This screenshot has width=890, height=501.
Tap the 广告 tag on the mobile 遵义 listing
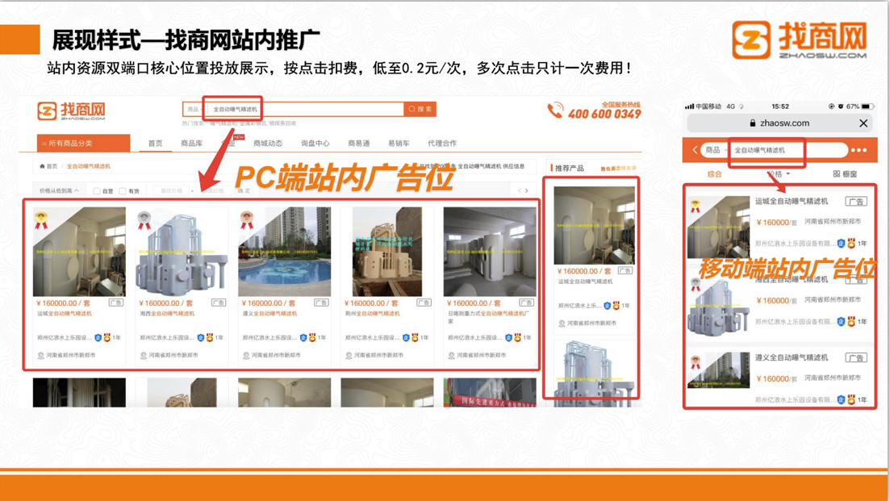point(856,357)
